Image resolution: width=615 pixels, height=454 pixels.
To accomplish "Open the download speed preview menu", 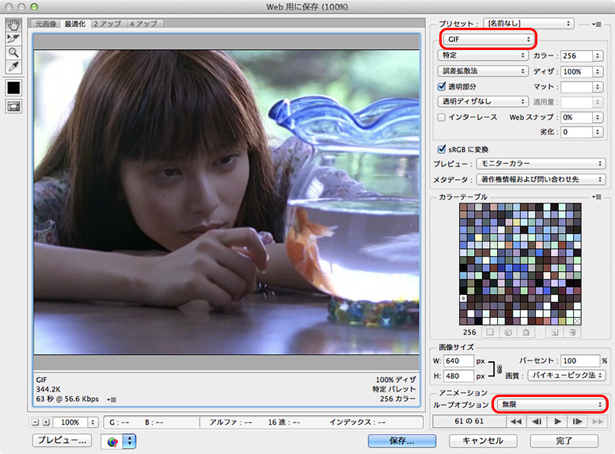I will (x=112, y=399).
